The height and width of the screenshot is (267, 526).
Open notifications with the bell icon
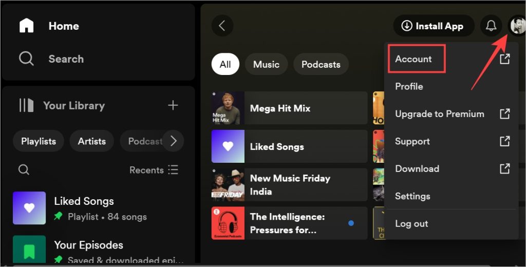click(x=491, y=26)
